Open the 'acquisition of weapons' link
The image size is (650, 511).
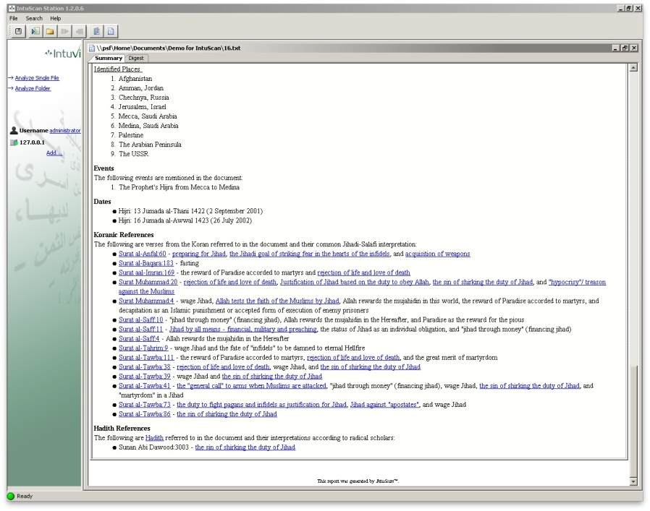click(438, 254)
